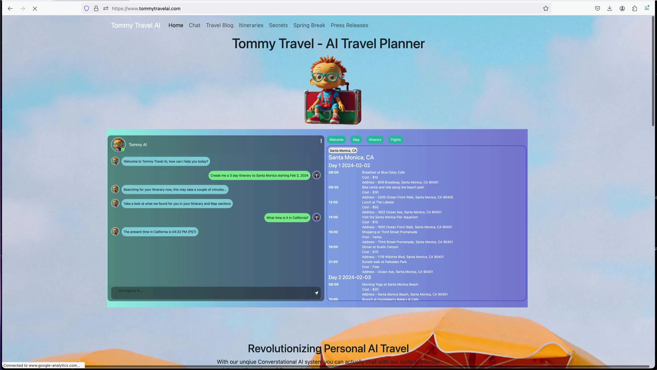
Task: Click Dinner at Rustic Canyon entry
Action: [380, 247]
